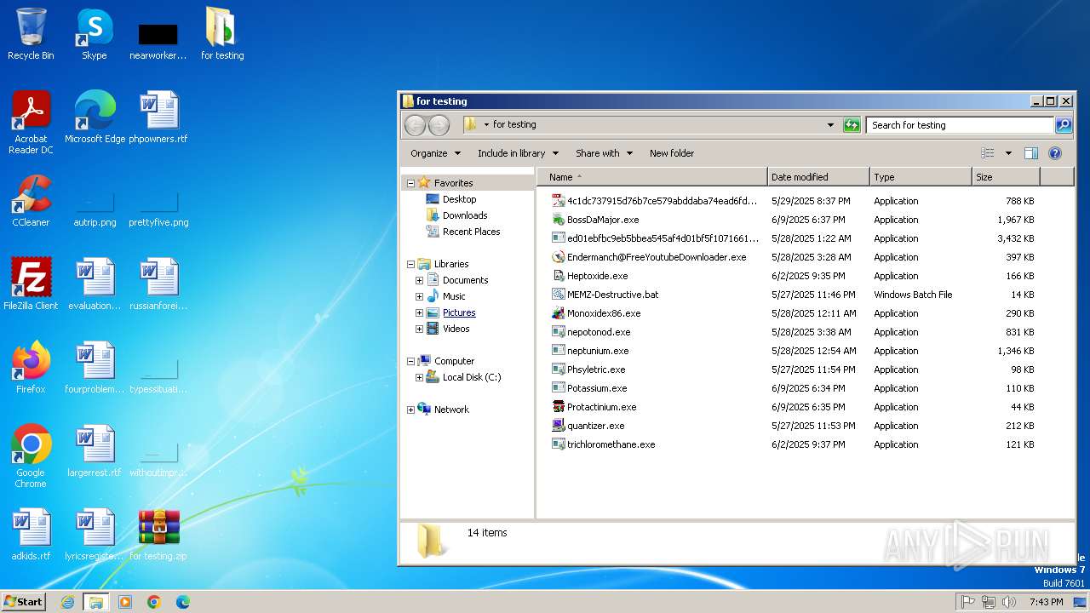Click the volume speaker tray icon
The width and height of the screenshot is (1090, 613).
point(1009,602)
